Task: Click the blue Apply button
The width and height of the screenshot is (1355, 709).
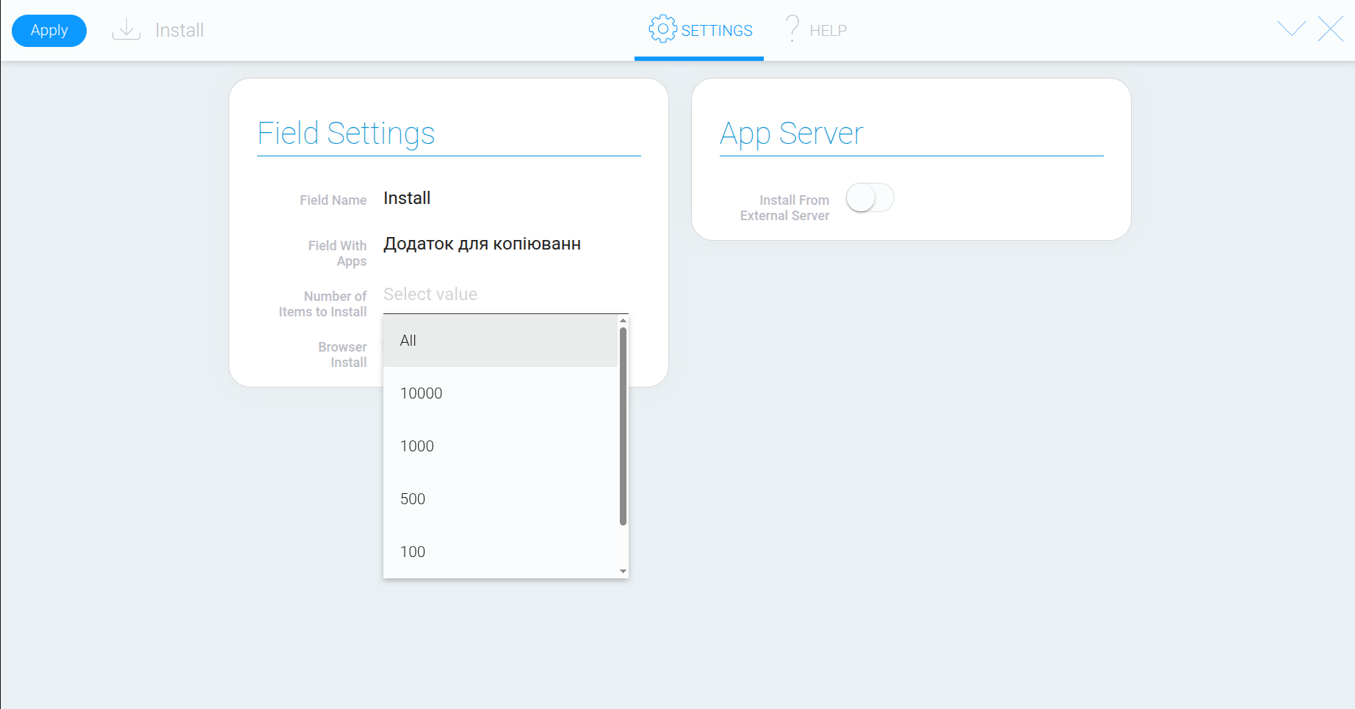Action: tap(49, 31)
